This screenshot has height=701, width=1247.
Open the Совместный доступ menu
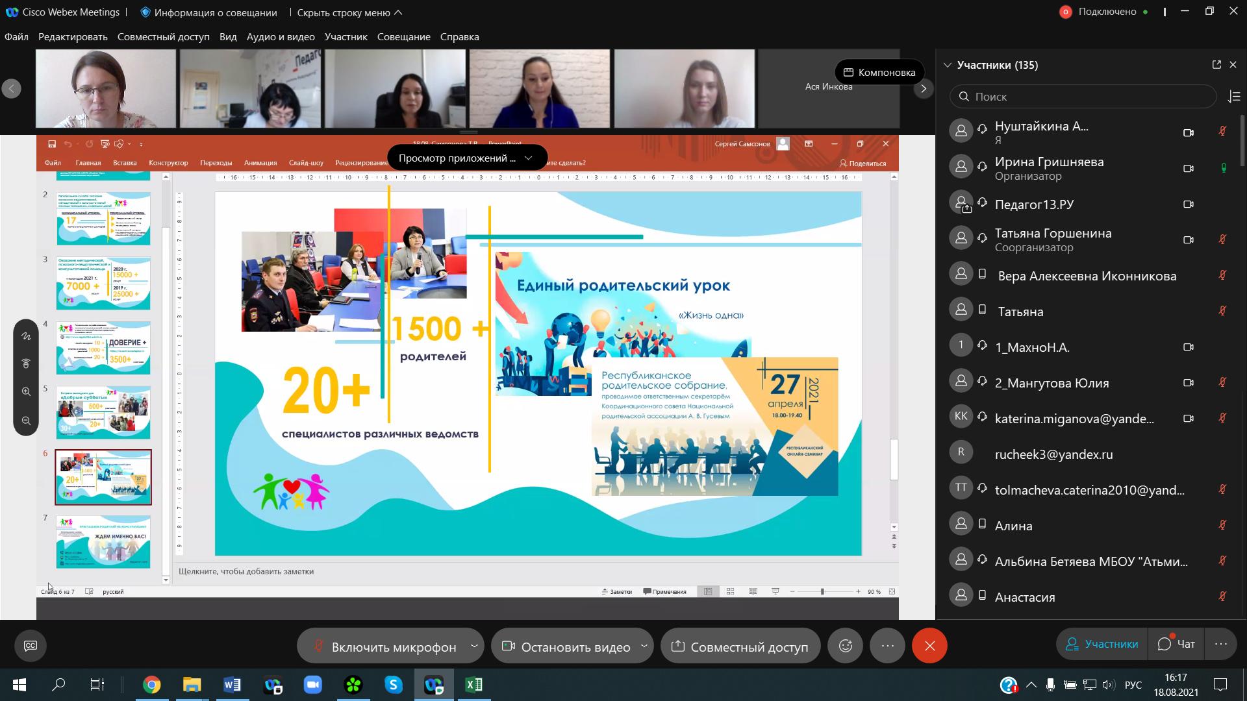pos(164,37)
